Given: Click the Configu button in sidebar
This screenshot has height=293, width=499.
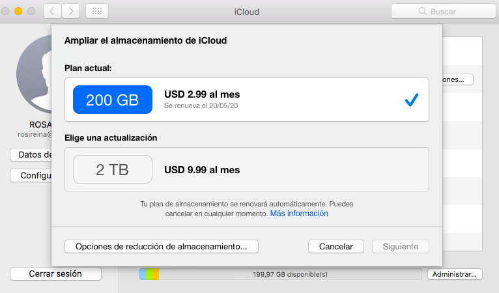Looking at the screenshot, I should 31,176.
